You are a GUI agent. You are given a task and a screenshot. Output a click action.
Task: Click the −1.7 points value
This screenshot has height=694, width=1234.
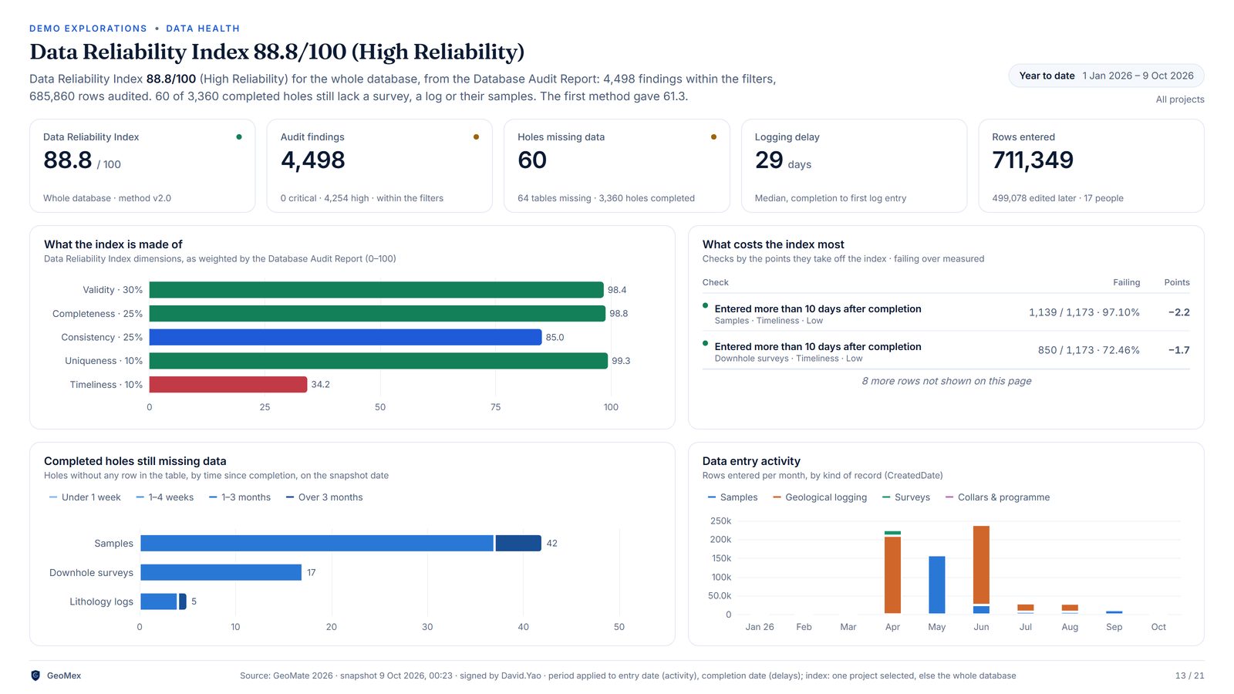(1178, 350)
